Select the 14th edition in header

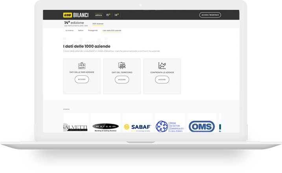click(116, 15)
